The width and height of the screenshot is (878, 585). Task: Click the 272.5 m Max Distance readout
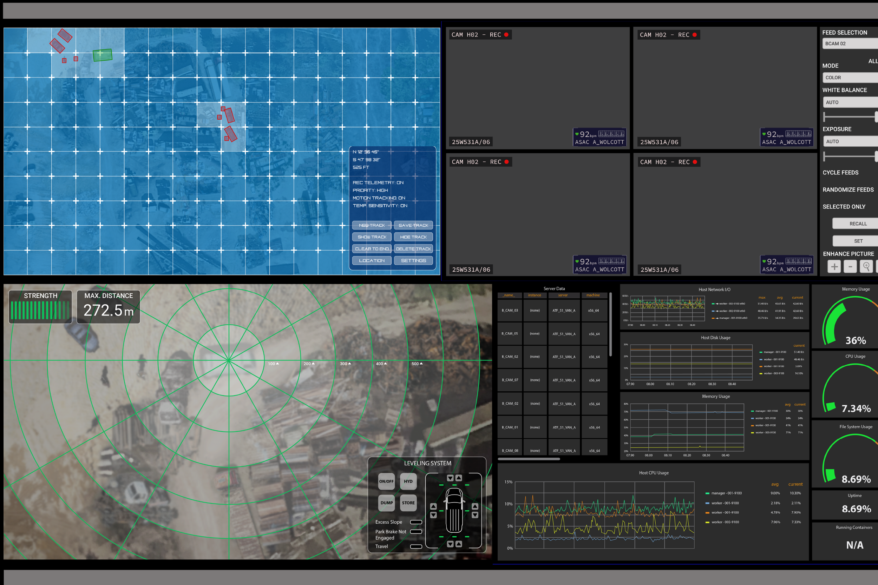[x=108, y=311]
